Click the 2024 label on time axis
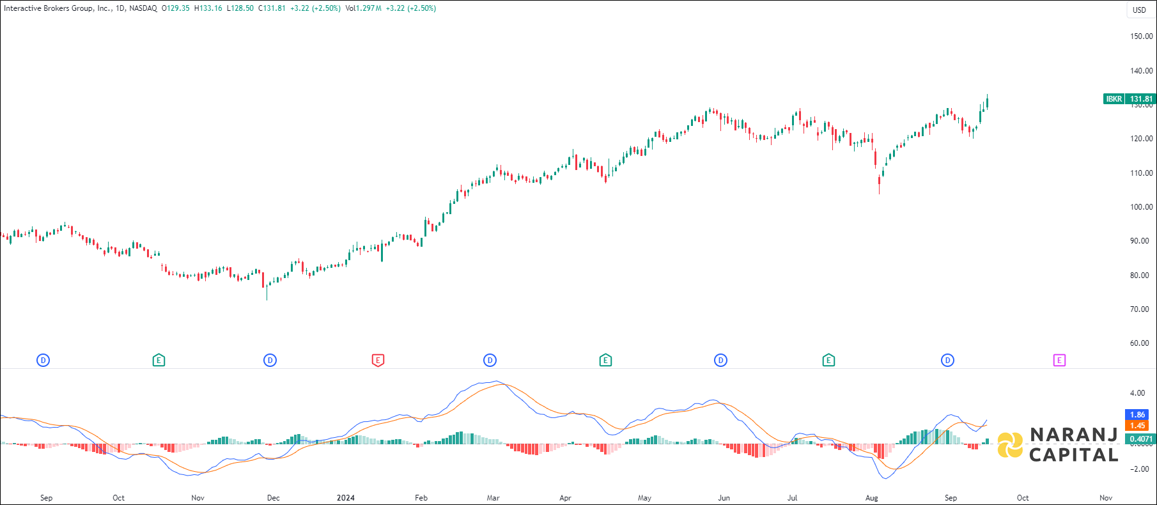The height and width of the screenshot is (505, 1157). tap(346, 498)
